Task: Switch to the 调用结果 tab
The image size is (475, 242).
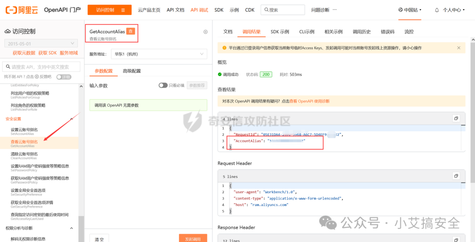Action: pos(252,32)
